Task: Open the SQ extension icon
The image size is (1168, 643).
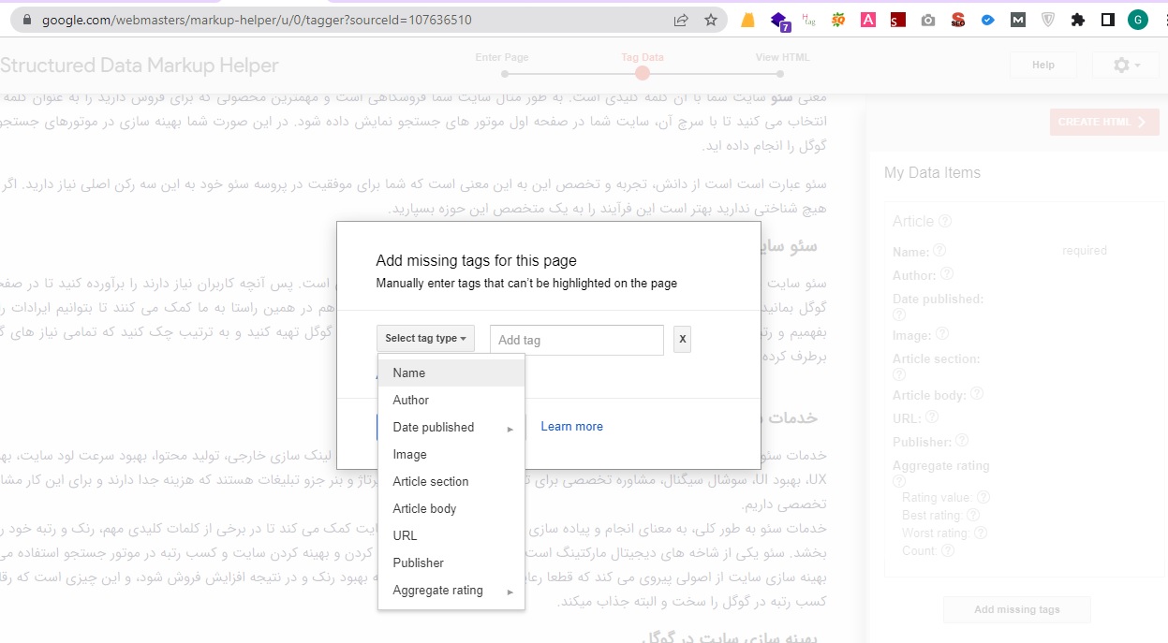Action: [838, 20]
